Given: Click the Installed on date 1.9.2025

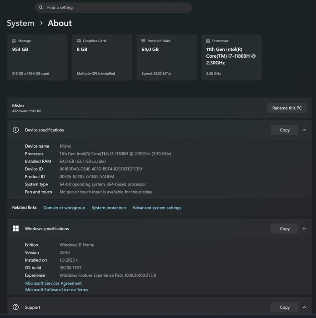Looking at the screenshot, I should 69,260.
